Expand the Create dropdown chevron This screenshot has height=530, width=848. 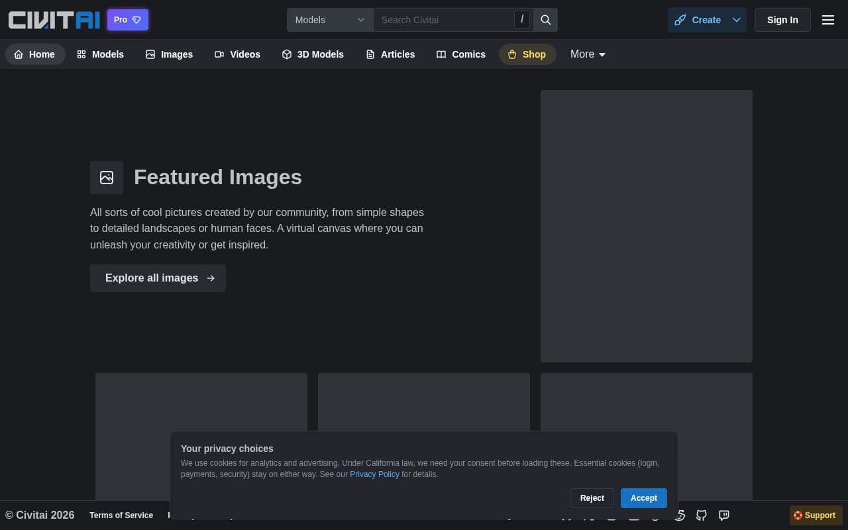737,20
